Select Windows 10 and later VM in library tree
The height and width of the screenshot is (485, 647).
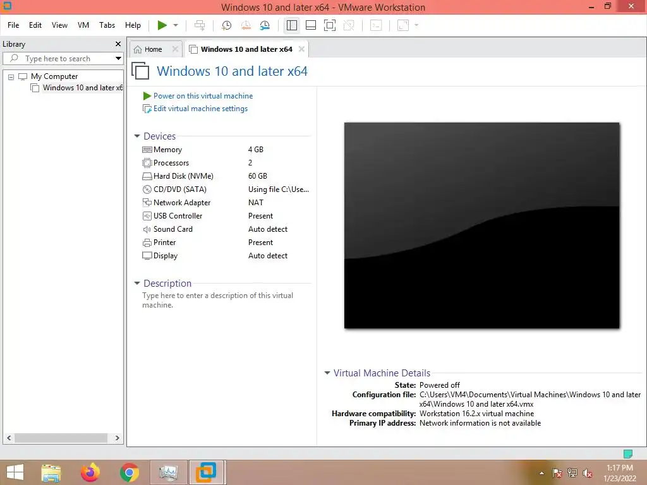(83, 88)
